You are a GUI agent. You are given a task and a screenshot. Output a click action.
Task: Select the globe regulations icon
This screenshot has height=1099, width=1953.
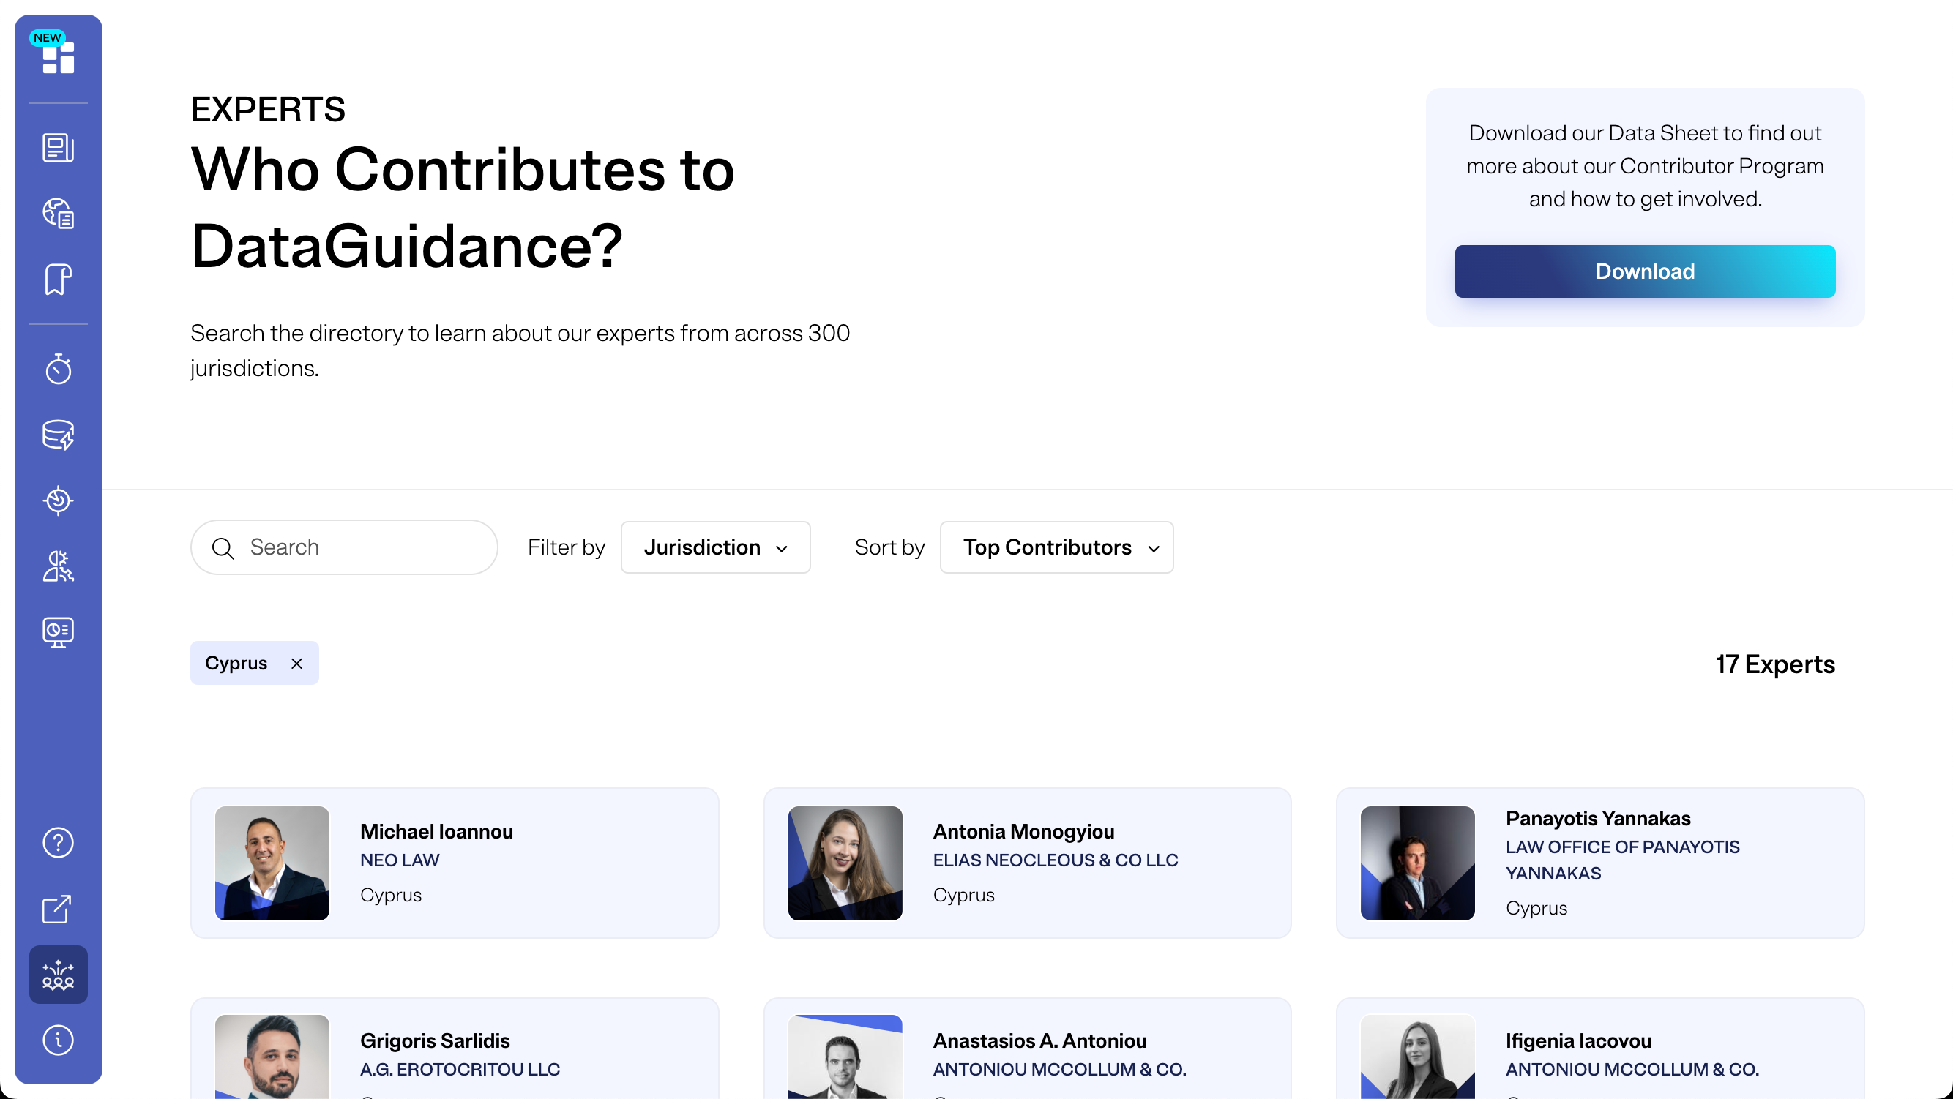click(59, 214)
